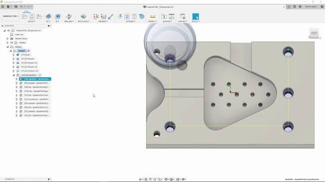Screen dimensions: 325x182
Task: Click the Look At icon in navigation bar
Action: coord(146,180)
